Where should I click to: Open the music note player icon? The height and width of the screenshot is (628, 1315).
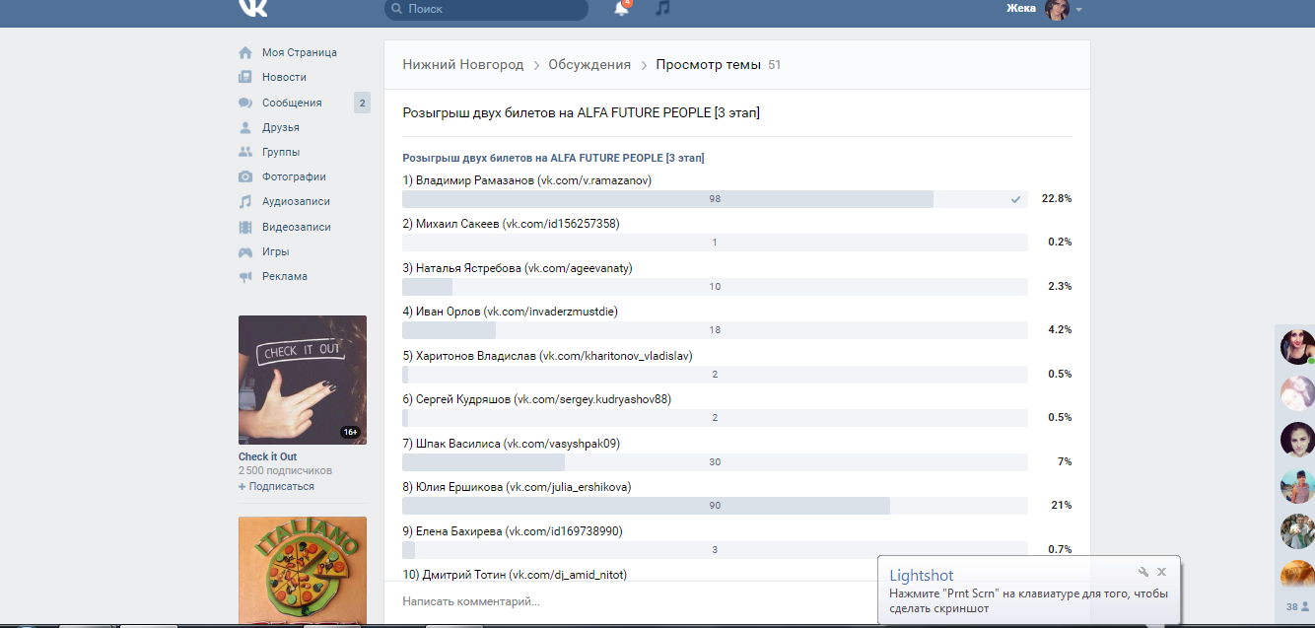pos(662,8)
